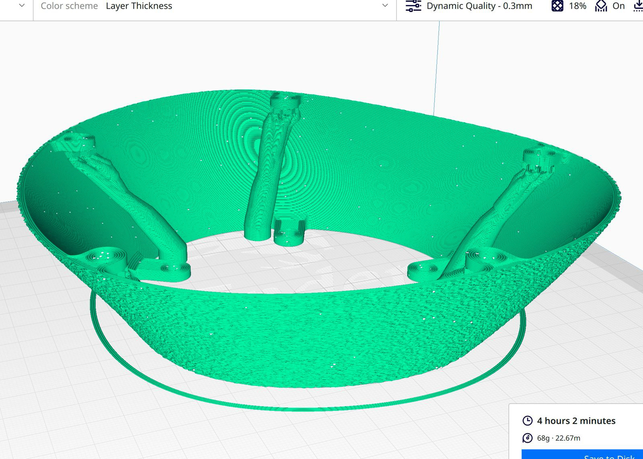Click the 18% infill value
Image resolution: width=643 pixels, height=459 pixels.
tap(577, 6)
